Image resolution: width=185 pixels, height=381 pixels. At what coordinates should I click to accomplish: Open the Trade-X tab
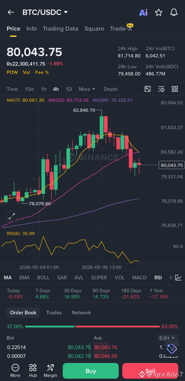pyautogui.click(x=121, y=29)
